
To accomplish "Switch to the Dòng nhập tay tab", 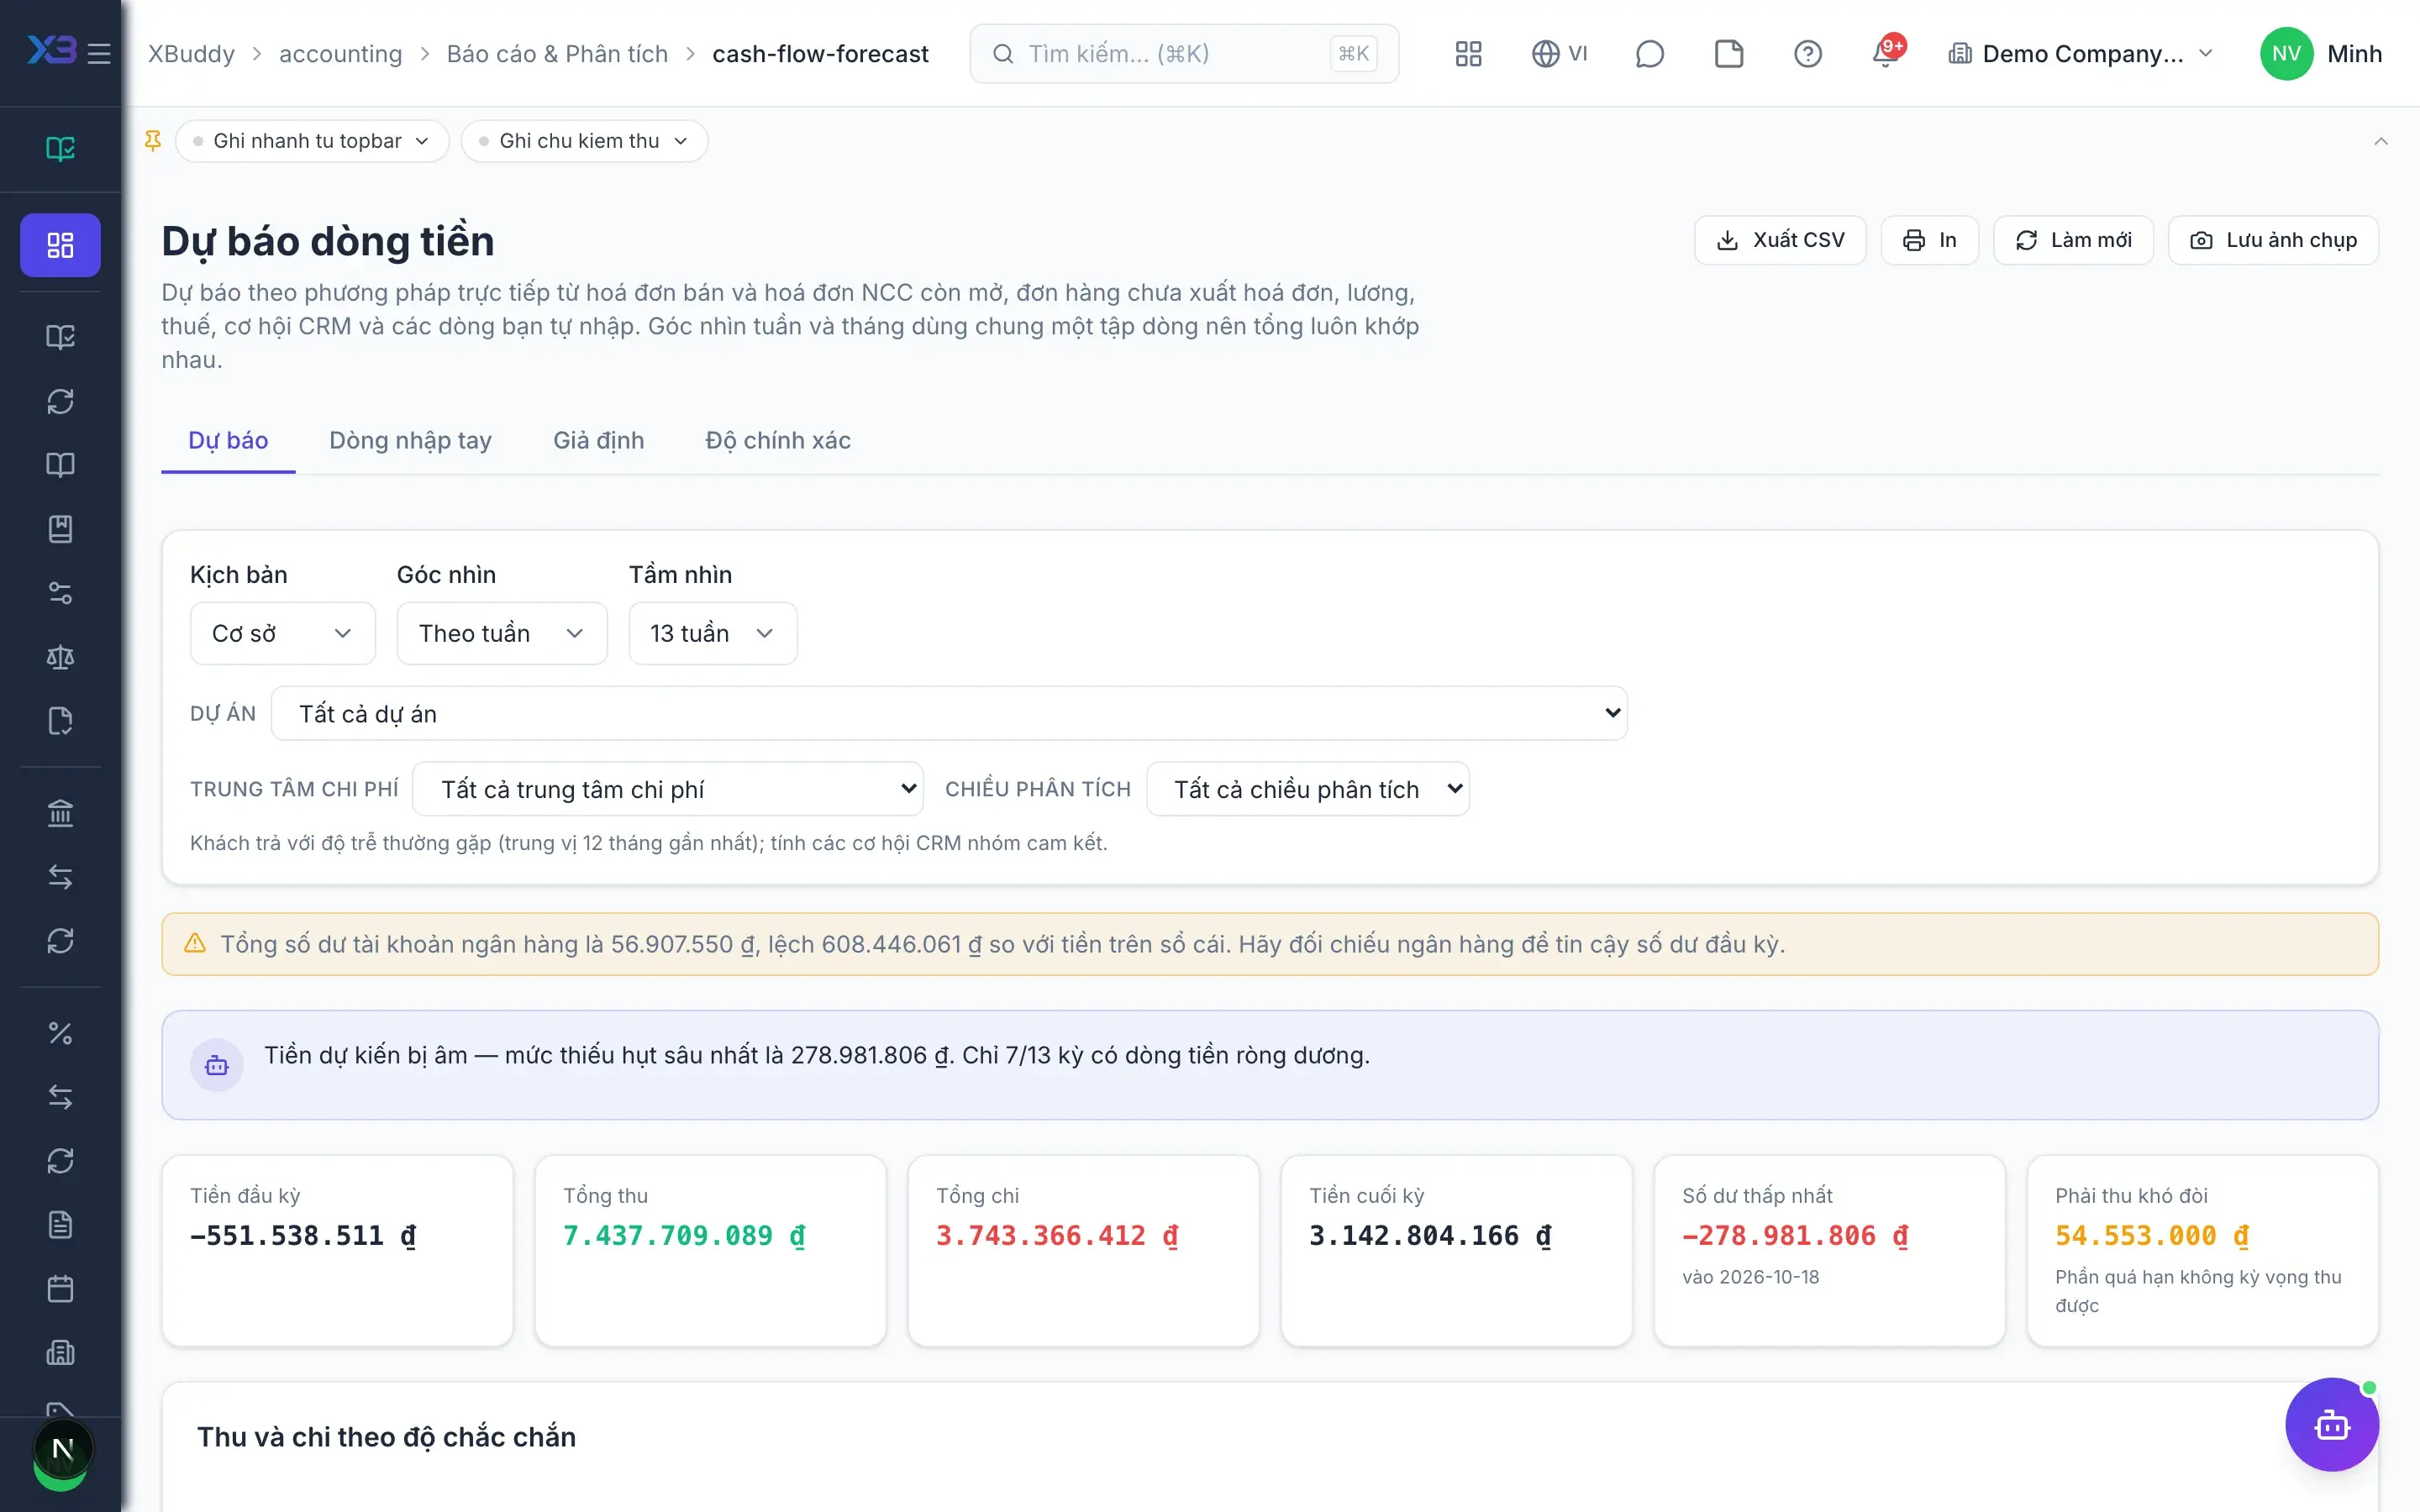I will click(x=410, y=440).
